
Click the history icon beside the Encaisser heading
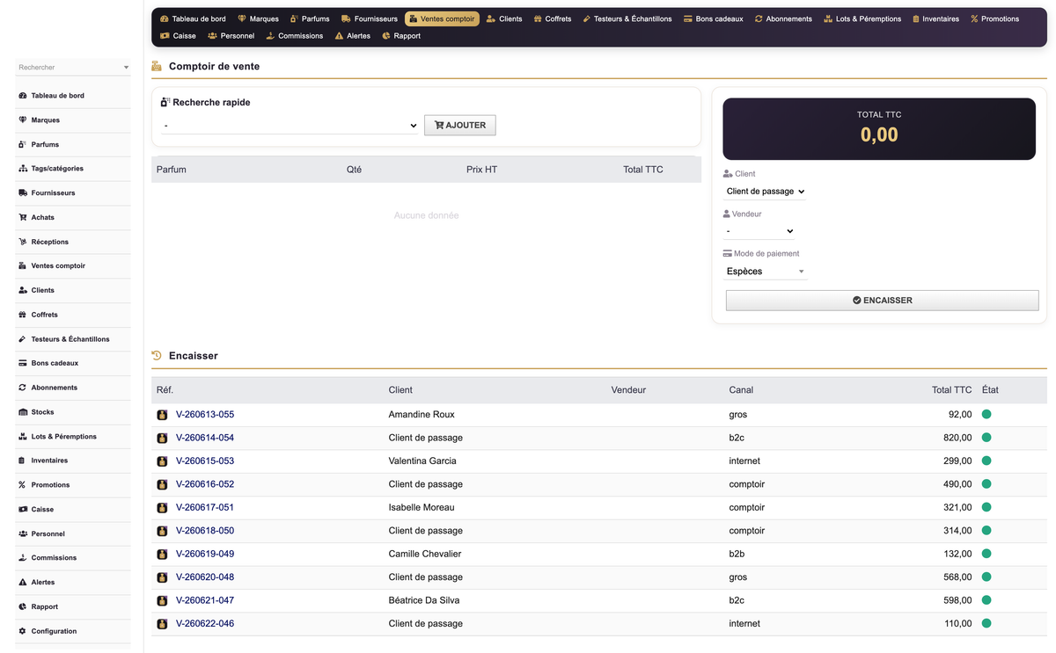[157, 356]
